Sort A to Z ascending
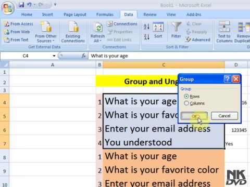The width and height of the screenshot is (250, 187). 146,26
